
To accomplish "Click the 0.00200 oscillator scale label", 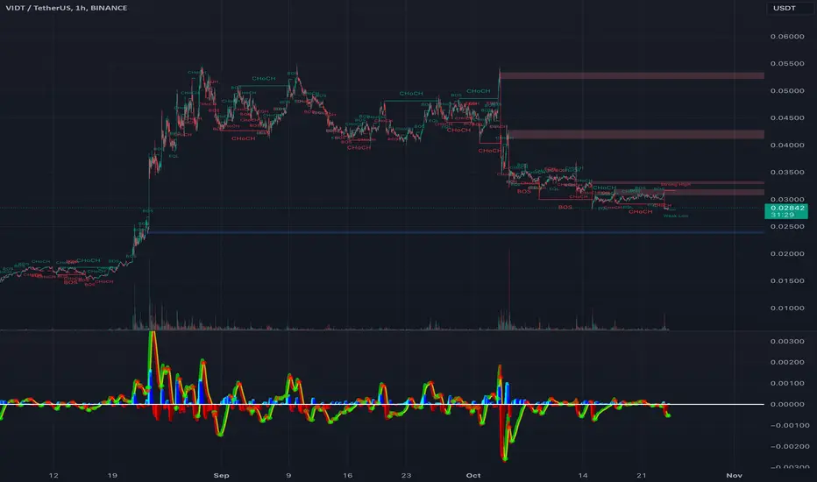I will coord(787,362).
